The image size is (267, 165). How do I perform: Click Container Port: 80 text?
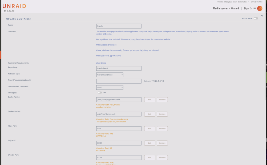(x=104, y=148)
